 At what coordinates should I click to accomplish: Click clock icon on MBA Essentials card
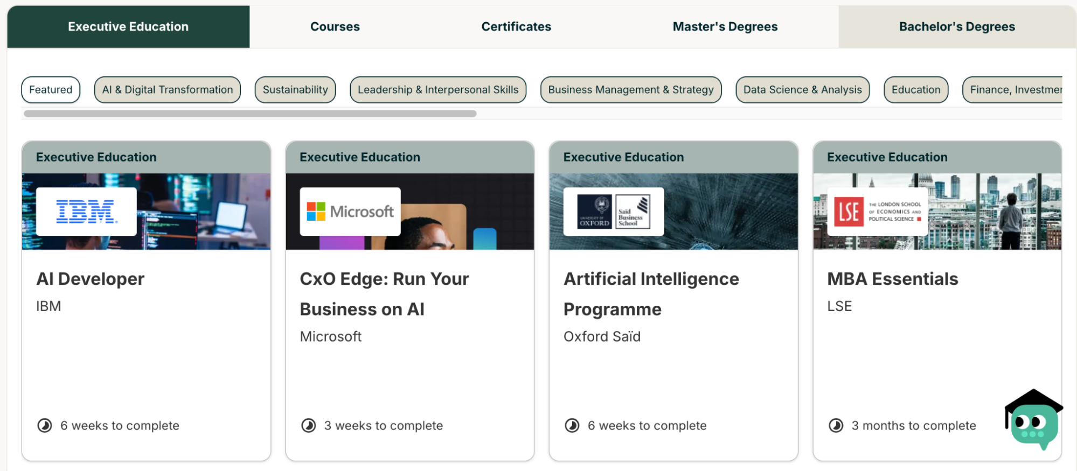point(836,426)
